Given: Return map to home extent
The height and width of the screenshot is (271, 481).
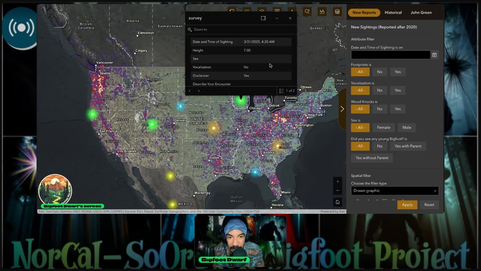Looking at the screenshot, I should [x=337, y=202].
